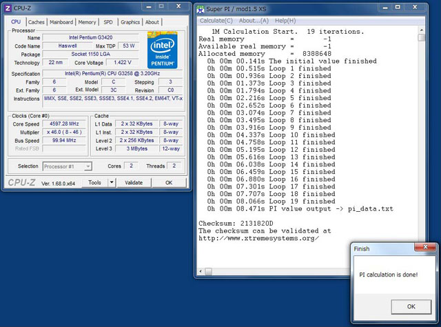Click the Checksum: 2131820D line
The height and width of the screenshot is (327, 441).
pyautogui.click(x=236, y=224)
